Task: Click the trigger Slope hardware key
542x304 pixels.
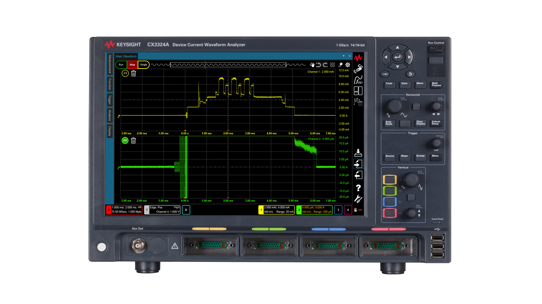Action: pyautogui.click(x=404, y=157)
